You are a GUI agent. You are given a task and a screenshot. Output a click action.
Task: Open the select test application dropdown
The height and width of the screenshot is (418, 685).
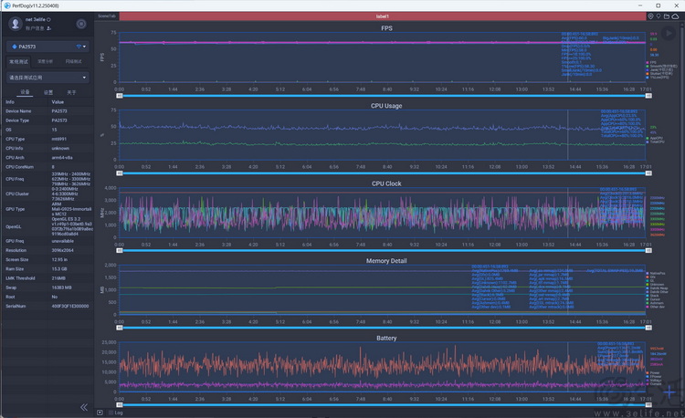[47, 78]
